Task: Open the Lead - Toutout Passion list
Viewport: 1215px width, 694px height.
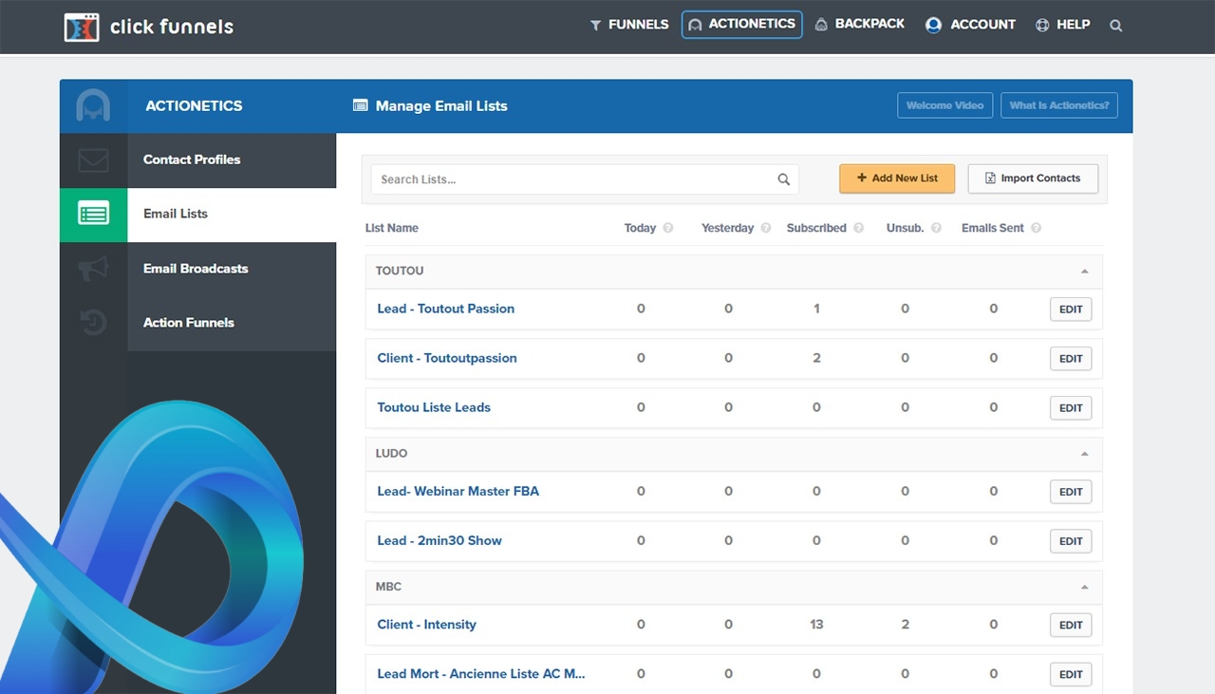Action: [446, 309]
